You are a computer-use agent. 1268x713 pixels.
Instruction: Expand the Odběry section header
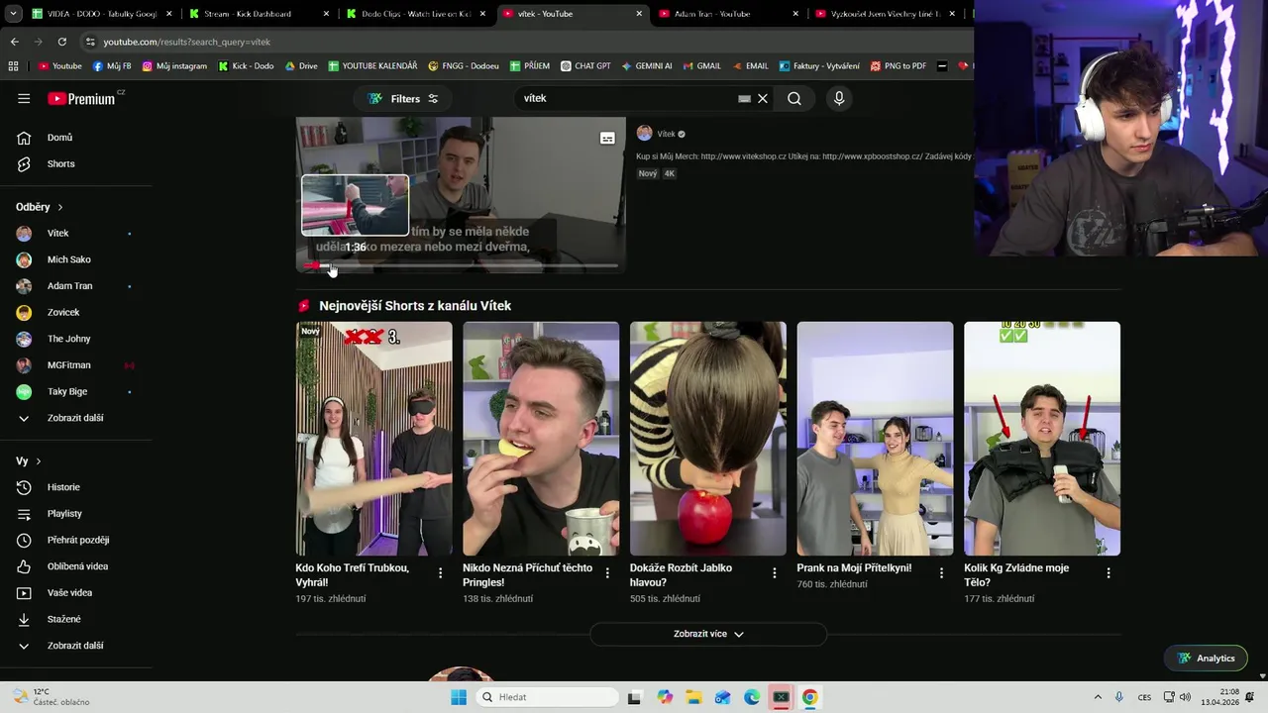pyautogui.click(x=40, y=207)
